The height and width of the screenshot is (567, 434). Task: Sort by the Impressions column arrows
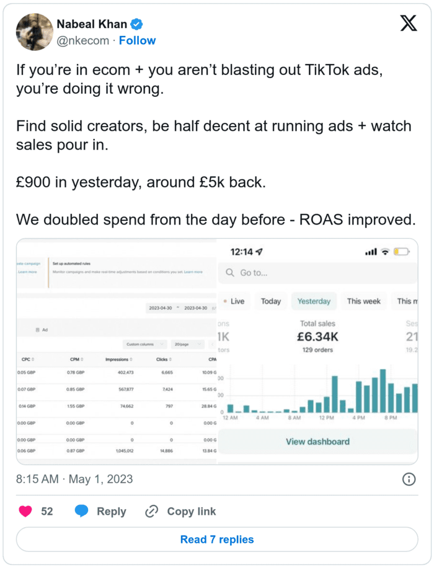(130, 359)
